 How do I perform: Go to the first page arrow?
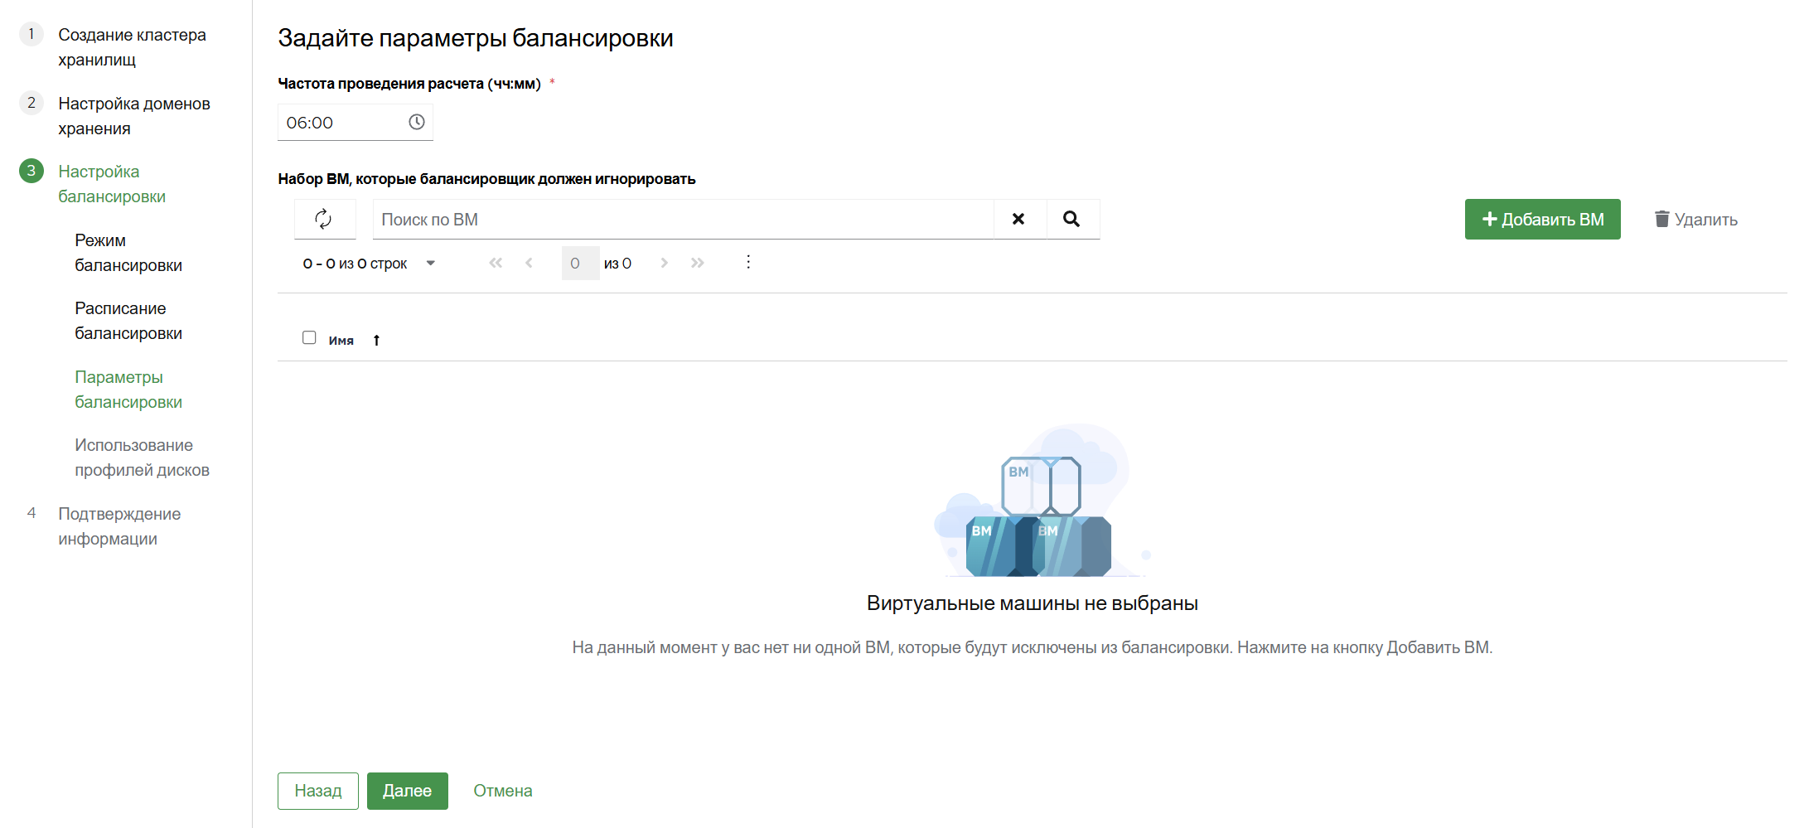[x=496, y=263]
